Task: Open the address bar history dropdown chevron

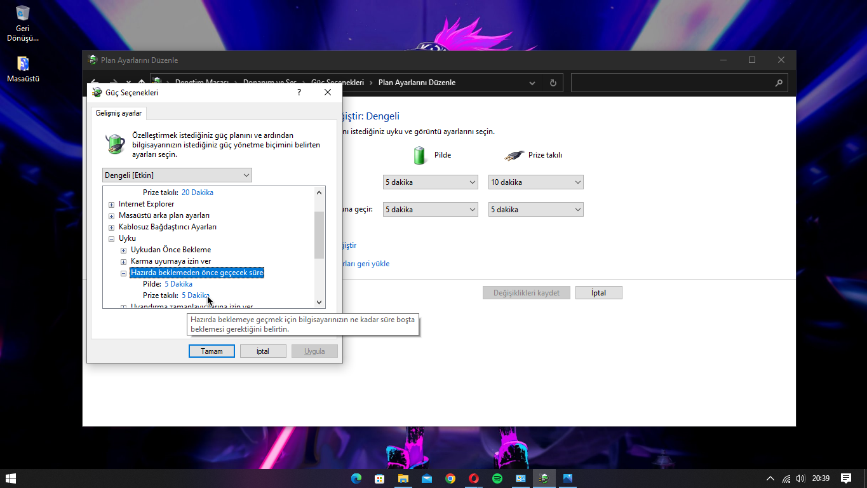Action: (x=532, y=83)
